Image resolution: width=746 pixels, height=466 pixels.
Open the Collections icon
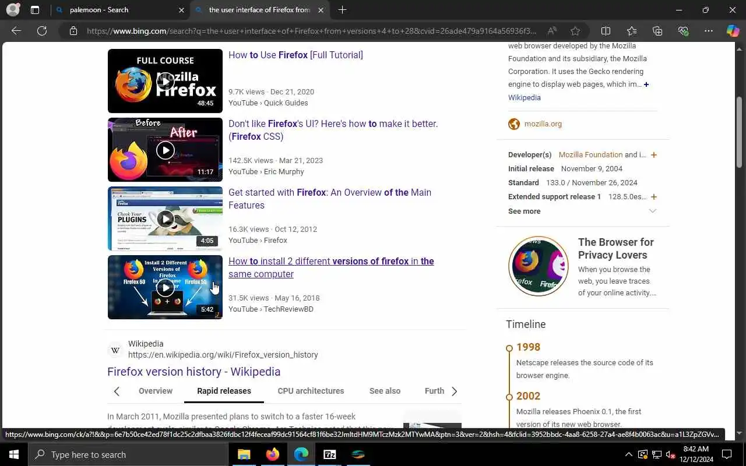coord(657,31)
